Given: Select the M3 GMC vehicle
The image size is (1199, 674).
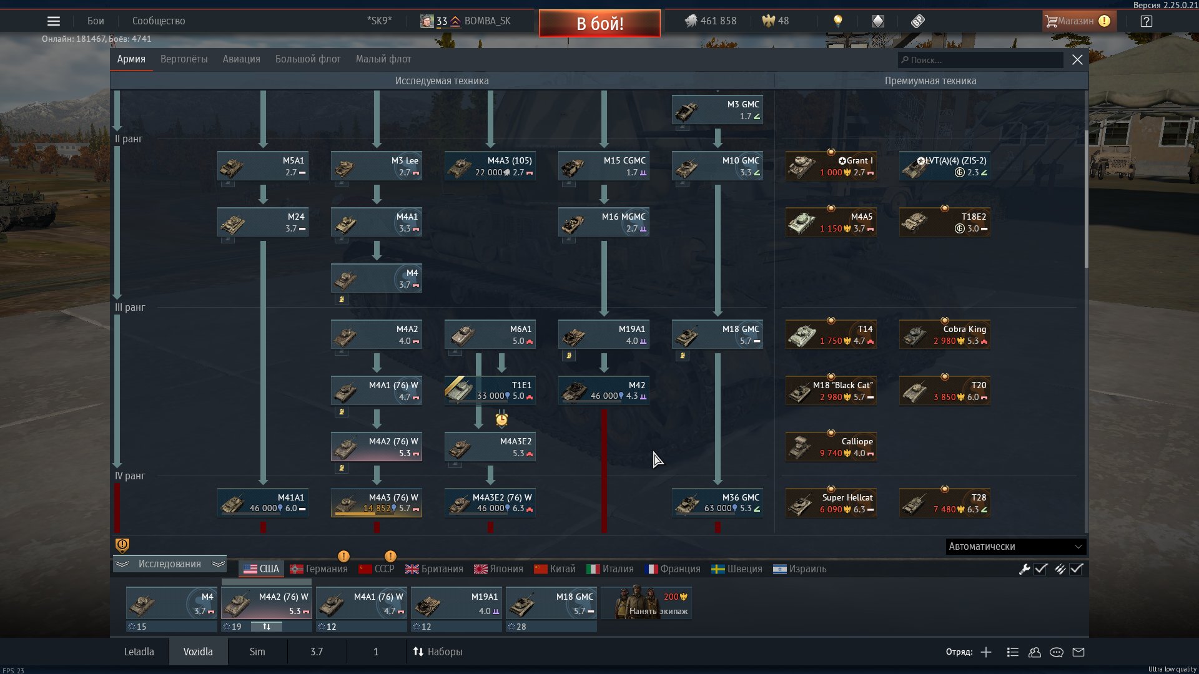Looking at the screenshot, I should coord(718,110).
